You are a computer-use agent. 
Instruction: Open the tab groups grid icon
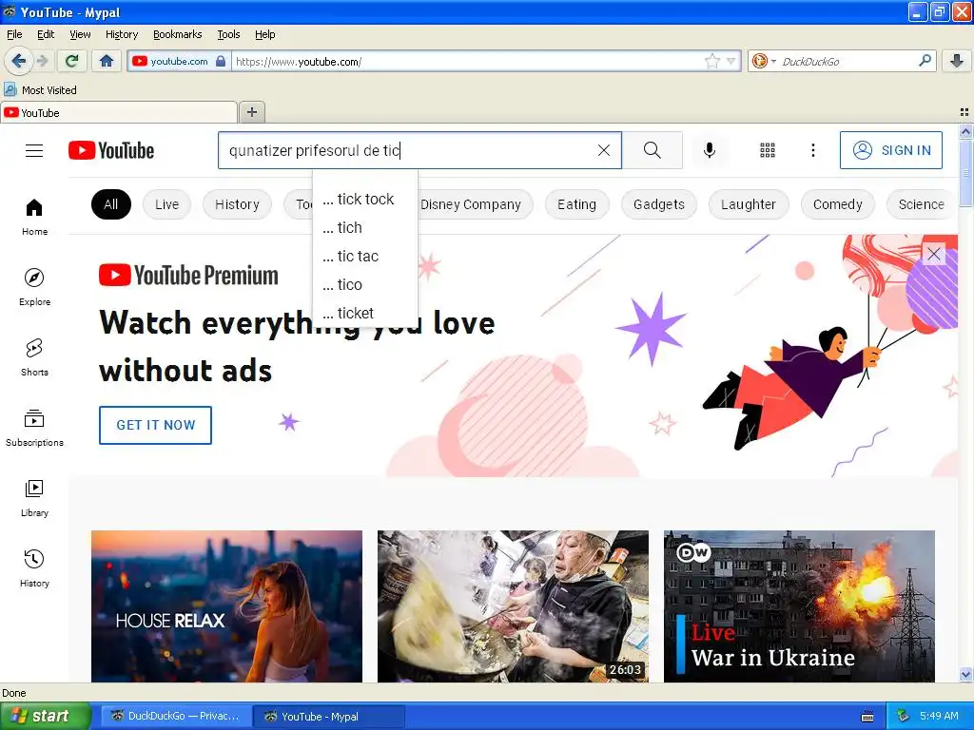coord(964,112)
